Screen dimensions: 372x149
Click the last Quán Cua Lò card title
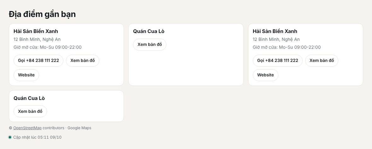pyautogui.click(x=29, y=98)
